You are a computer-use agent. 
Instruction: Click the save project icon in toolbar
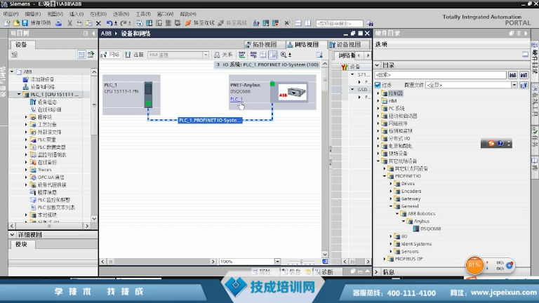25,23
